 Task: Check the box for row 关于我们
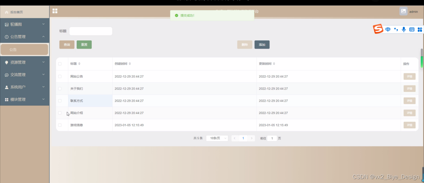coord(60,89)
